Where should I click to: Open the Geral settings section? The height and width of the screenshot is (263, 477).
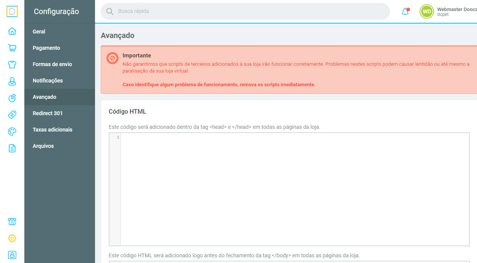pyautogui.click(x=60, y=32)
